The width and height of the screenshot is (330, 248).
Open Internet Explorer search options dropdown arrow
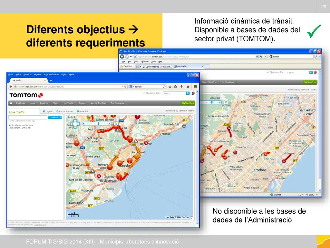319,57
